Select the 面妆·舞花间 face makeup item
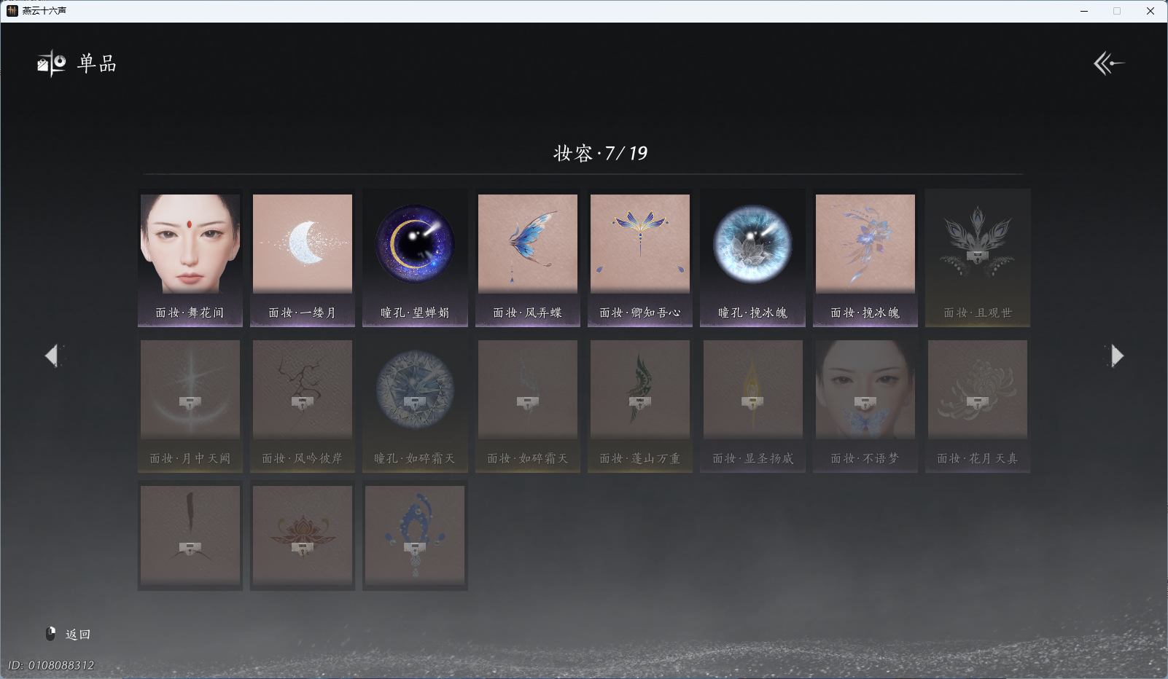The image size is (1168, 679). [190, 258]
